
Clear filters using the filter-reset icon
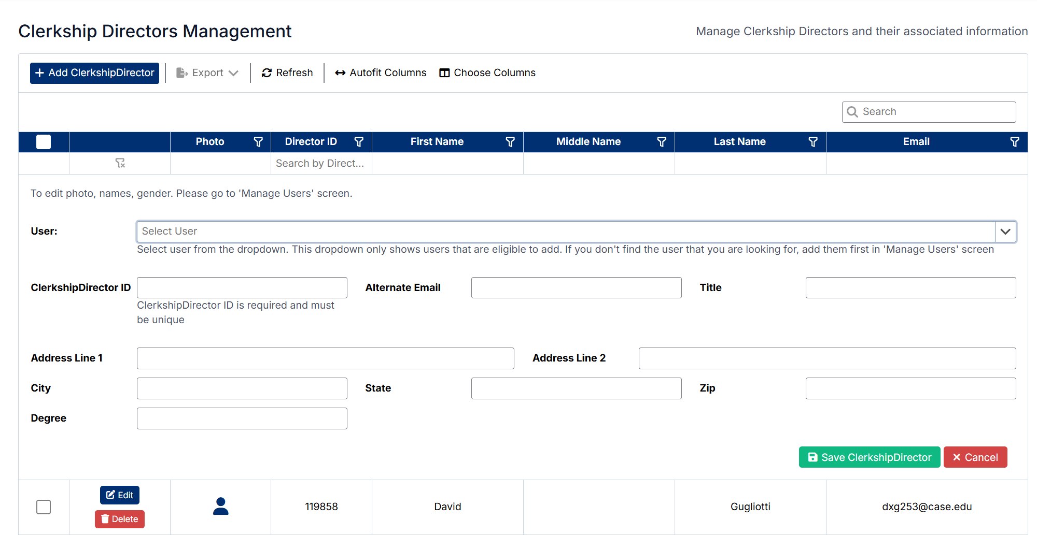tap(120, 163)
